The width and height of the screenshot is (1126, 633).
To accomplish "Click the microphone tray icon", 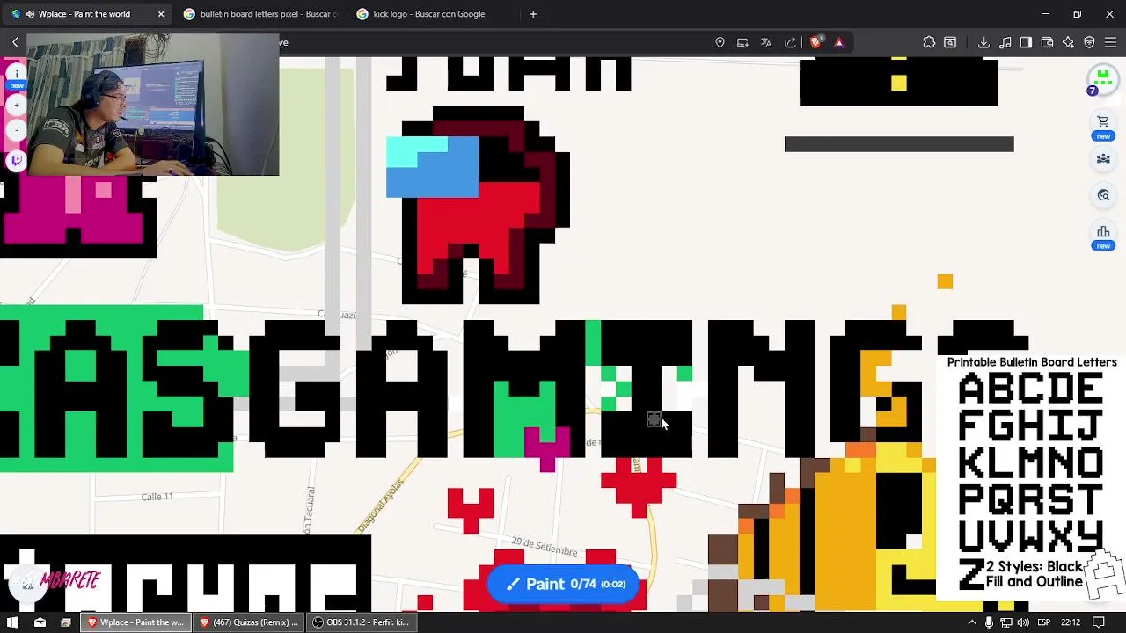I will [989, 622].
